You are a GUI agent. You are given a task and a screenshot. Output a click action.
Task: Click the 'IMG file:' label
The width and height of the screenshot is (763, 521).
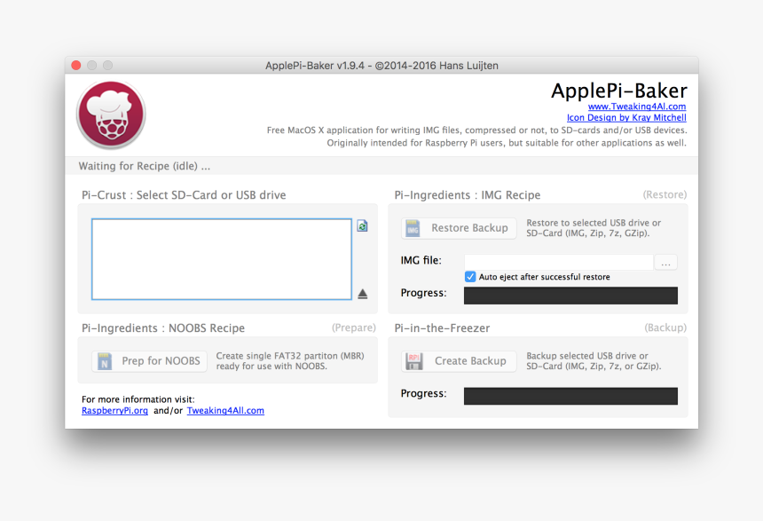point(421,261)
